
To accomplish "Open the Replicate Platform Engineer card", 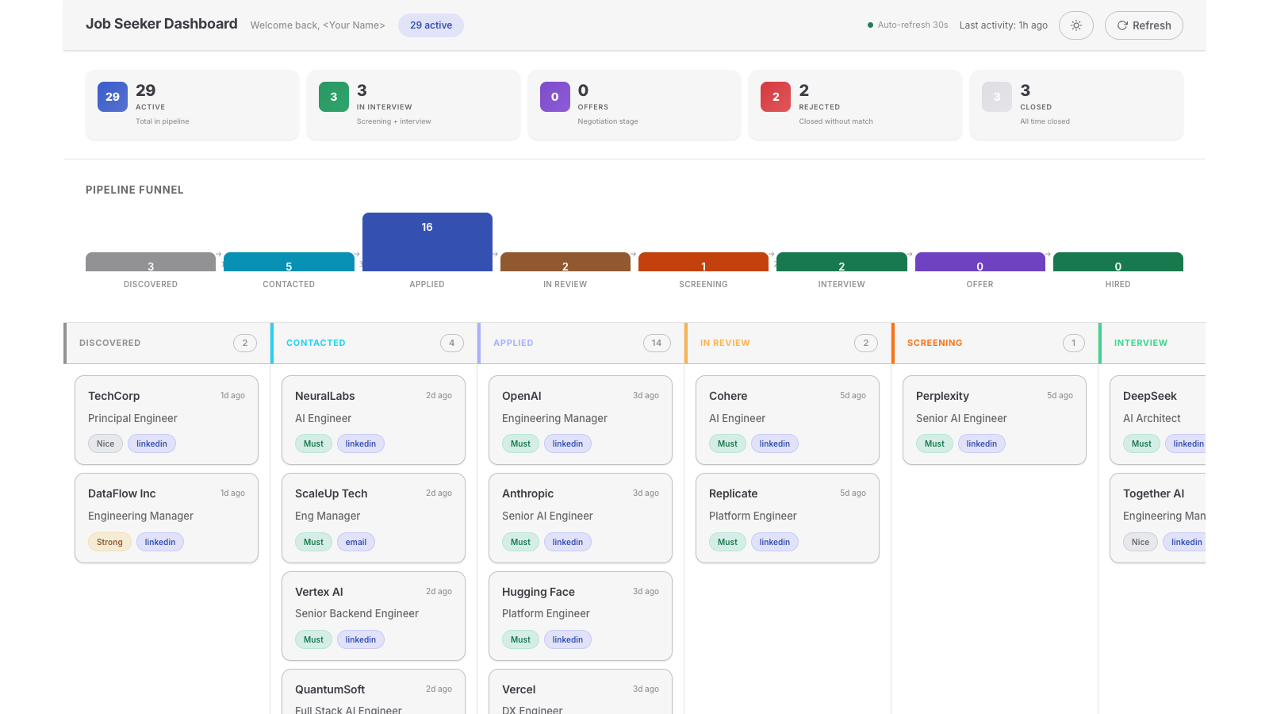I will tap(788, 518).
